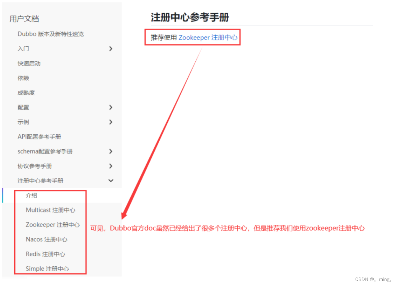The height and width of the screenshot is (285, 396).
Task: Open the 成熟度 page
Action: (26, 93)
